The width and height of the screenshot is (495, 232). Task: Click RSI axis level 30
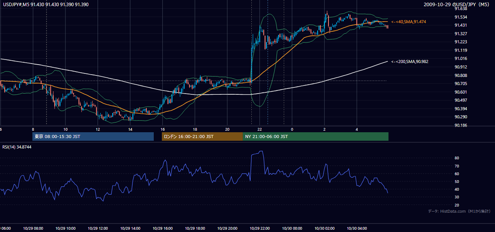457,197
